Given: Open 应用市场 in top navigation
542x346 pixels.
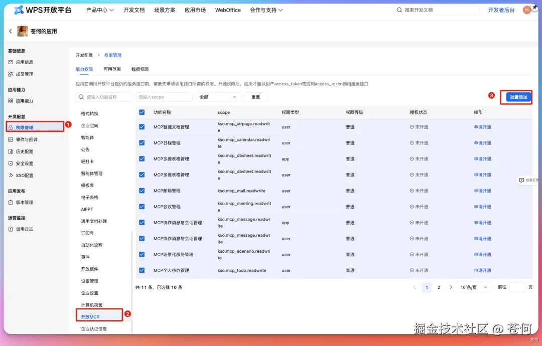Looking at the screenshot, I should 195,10.
